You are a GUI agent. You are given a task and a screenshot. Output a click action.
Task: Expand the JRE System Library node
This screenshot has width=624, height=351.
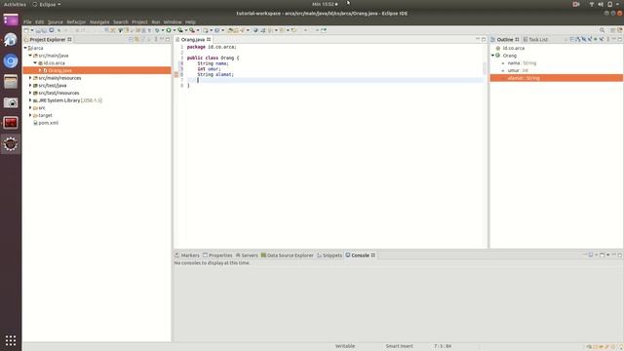30,100
